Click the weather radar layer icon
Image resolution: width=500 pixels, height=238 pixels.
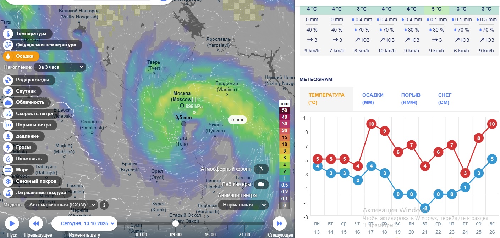[x=8, y=80]
